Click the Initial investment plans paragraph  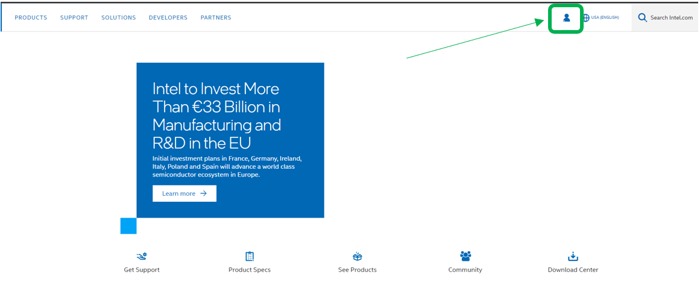click(228, 167)
